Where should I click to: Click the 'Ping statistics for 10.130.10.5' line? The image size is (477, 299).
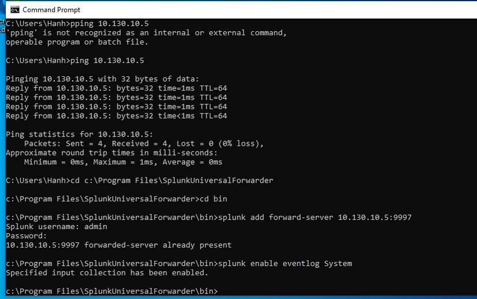(x=79, y=134)
